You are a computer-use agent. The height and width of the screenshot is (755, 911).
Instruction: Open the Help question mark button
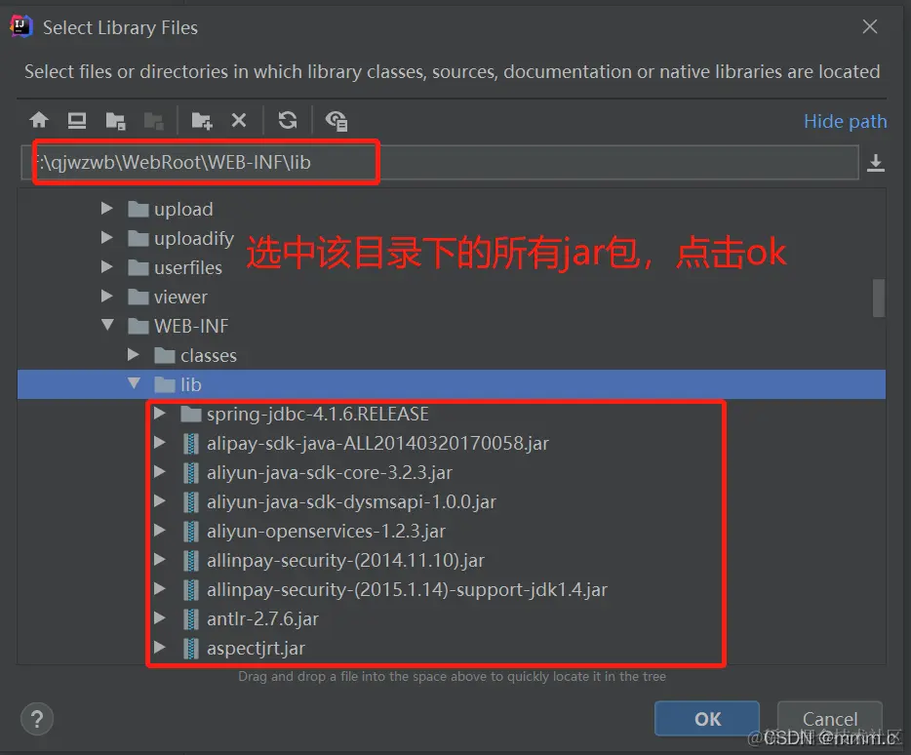pos(37,719)
